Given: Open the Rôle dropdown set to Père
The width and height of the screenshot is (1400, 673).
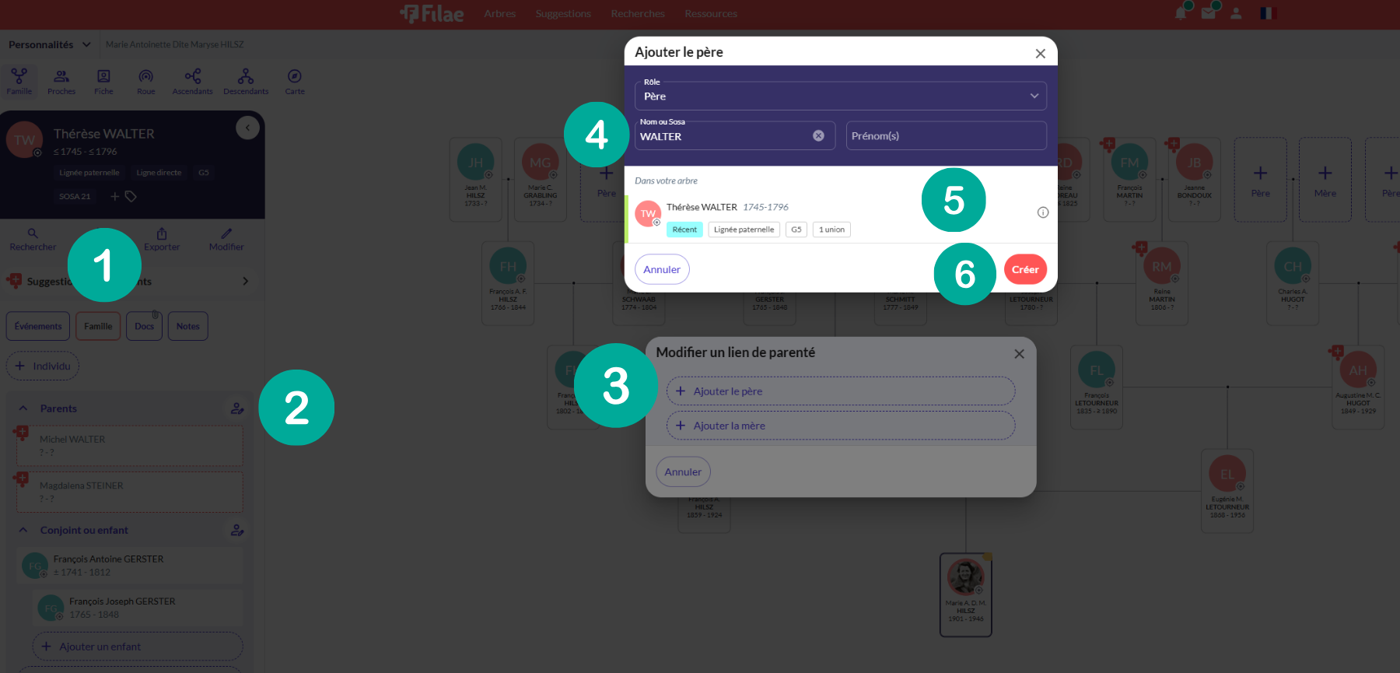Looking at the screenshot, I should (x=840, y=96).
